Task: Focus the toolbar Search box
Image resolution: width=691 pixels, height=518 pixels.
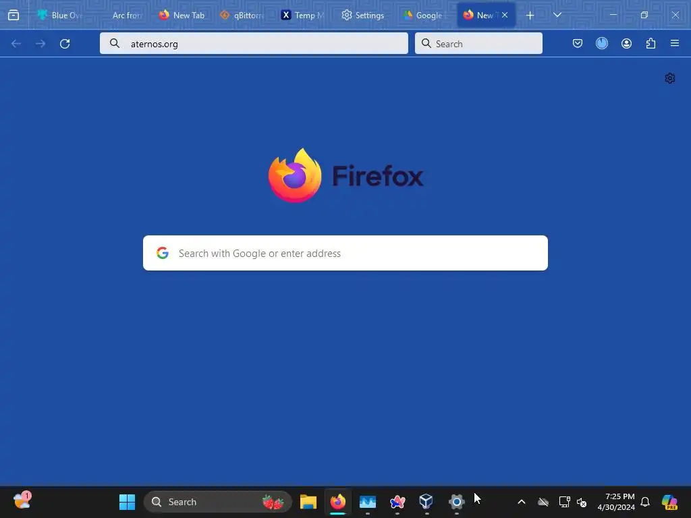Action: (x=478, y=44)
